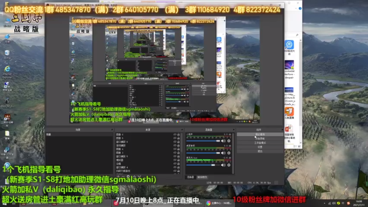The height and width of the screenshot is (207, 368).
Task: Pop out the 混音器 dock panel
Action: (233, 130)
